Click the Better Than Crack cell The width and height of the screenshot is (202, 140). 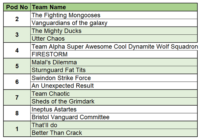tap(57, 133)
